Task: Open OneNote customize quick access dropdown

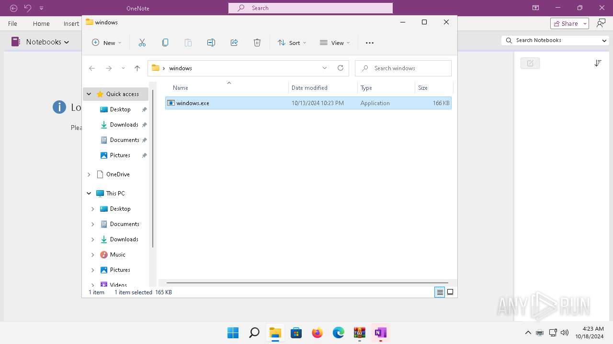Action: tap(41, 8)
